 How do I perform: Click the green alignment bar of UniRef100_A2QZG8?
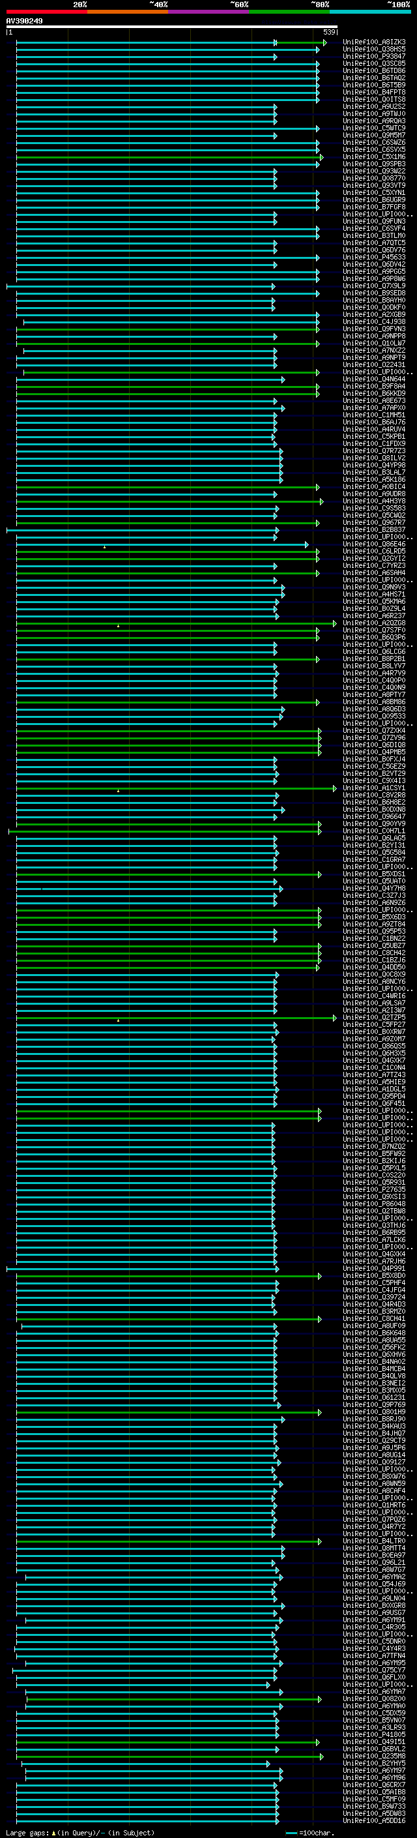(x=177, y=623)
